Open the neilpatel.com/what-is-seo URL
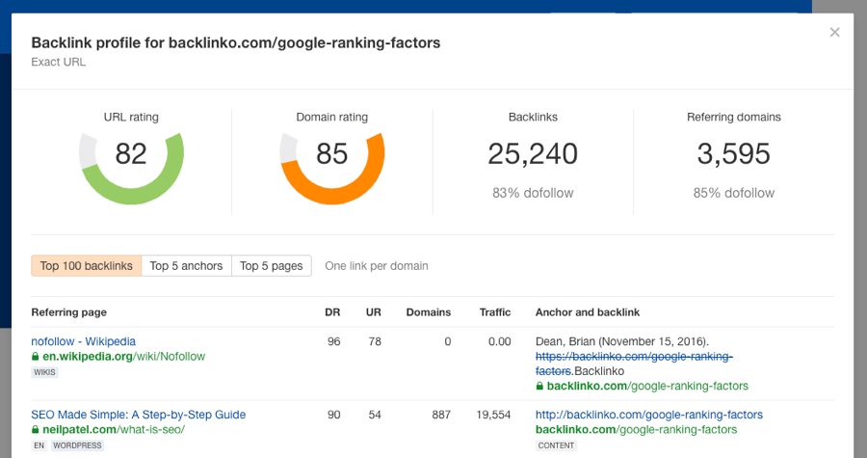The image size is (867, 458). click(x=113, y=430)
